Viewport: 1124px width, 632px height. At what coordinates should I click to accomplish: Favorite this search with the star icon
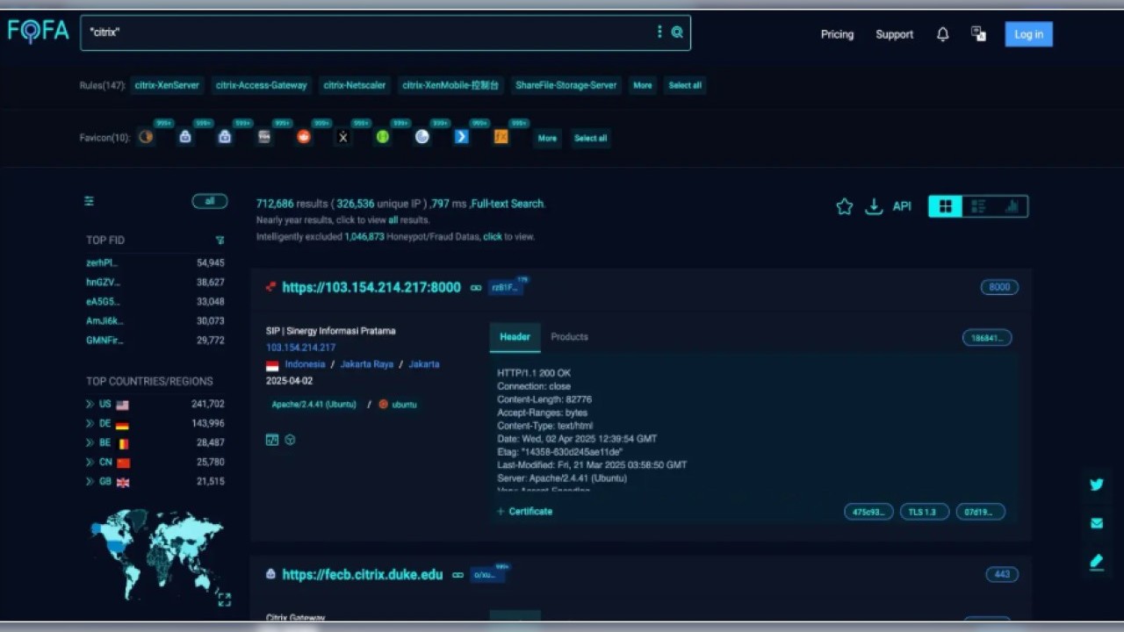coord(844,206)
